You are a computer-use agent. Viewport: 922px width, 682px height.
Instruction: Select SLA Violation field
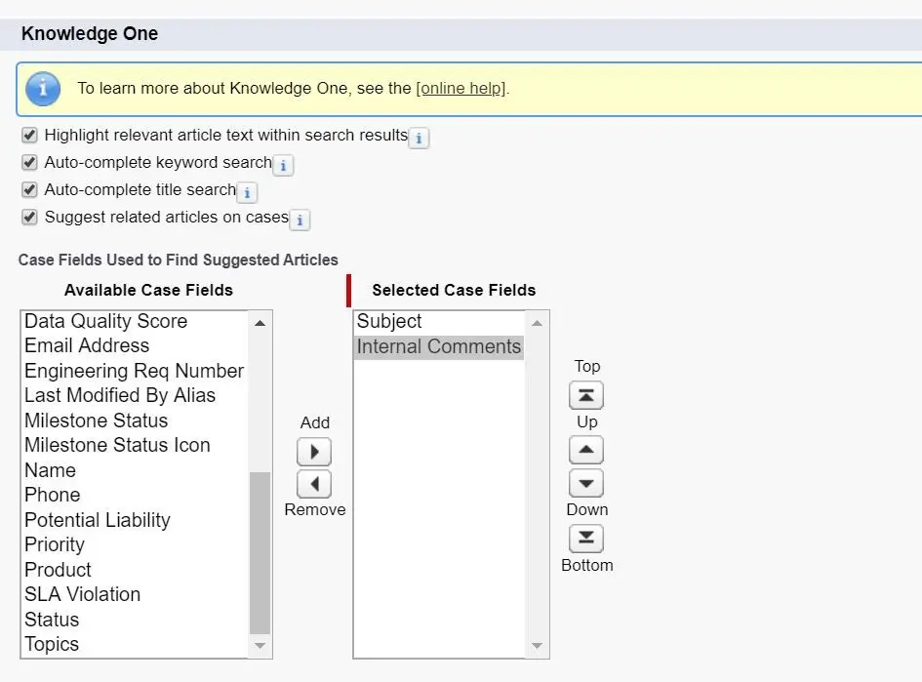[135, 595]
